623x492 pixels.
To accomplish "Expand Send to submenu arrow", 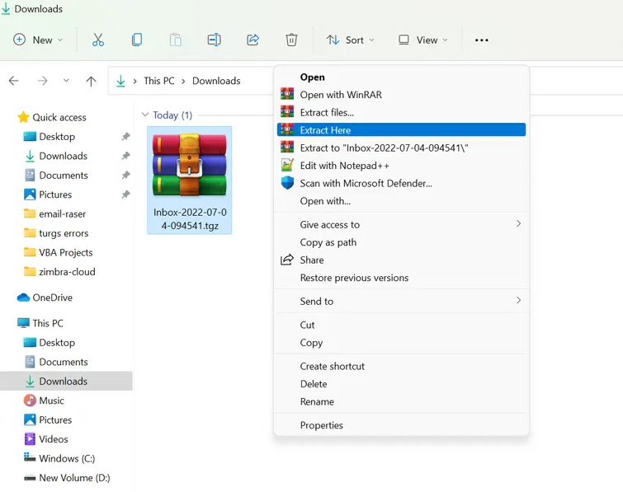I will click(x=518, y=300).
